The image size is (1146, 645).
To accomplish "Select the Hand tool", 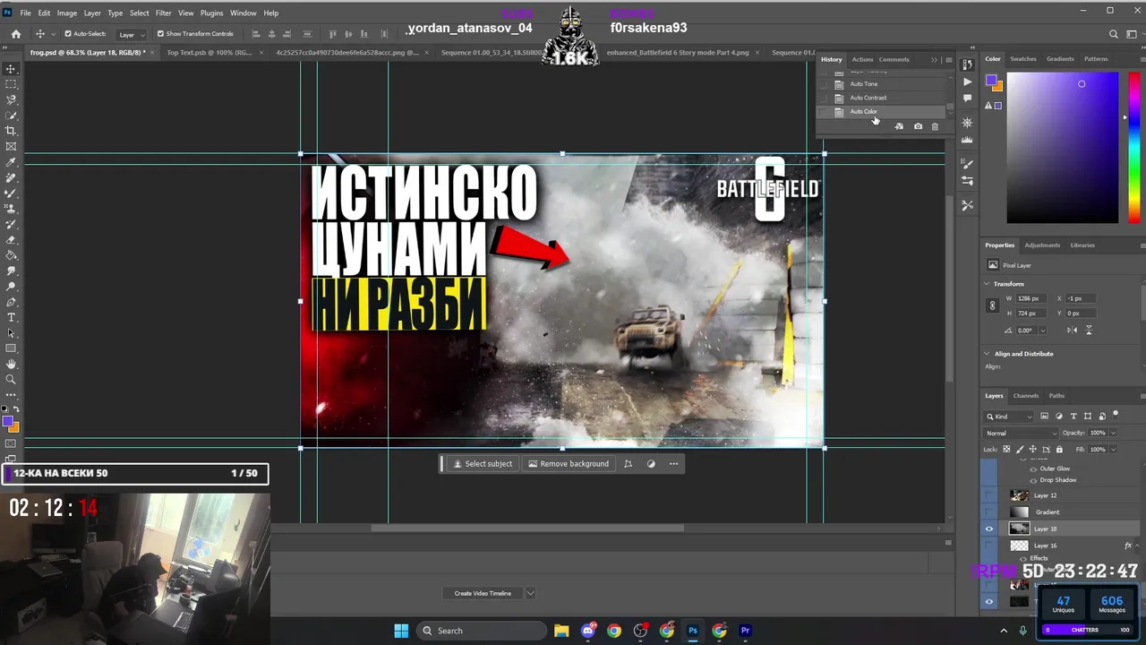I will point(12,364).
